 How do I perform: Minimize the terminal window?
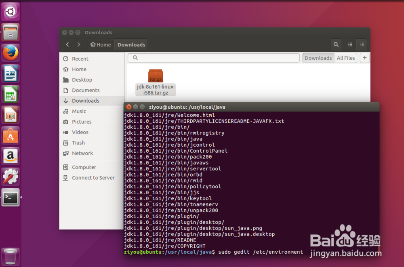click(x=135, y=107)
